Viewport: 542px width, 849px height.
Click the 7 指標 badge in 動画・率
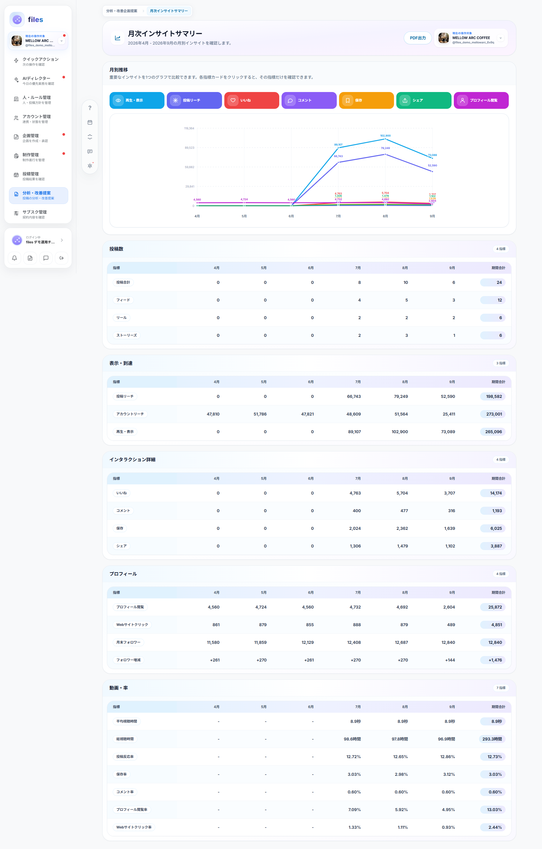pos(501,688)
